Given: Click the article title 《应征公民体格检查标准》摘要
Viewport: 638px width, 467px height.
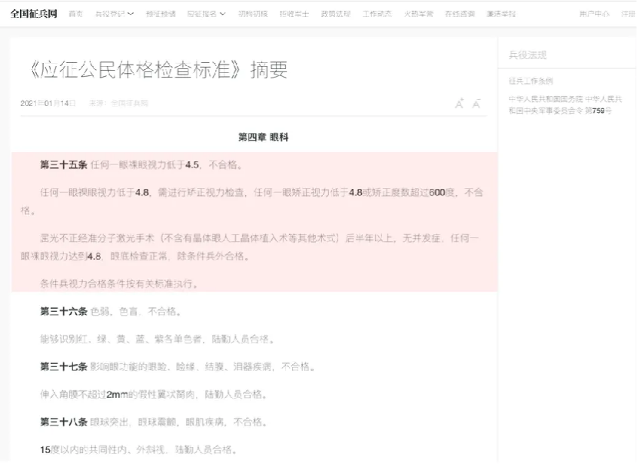Looking at the screenshot, I should [x=155, y=70].
